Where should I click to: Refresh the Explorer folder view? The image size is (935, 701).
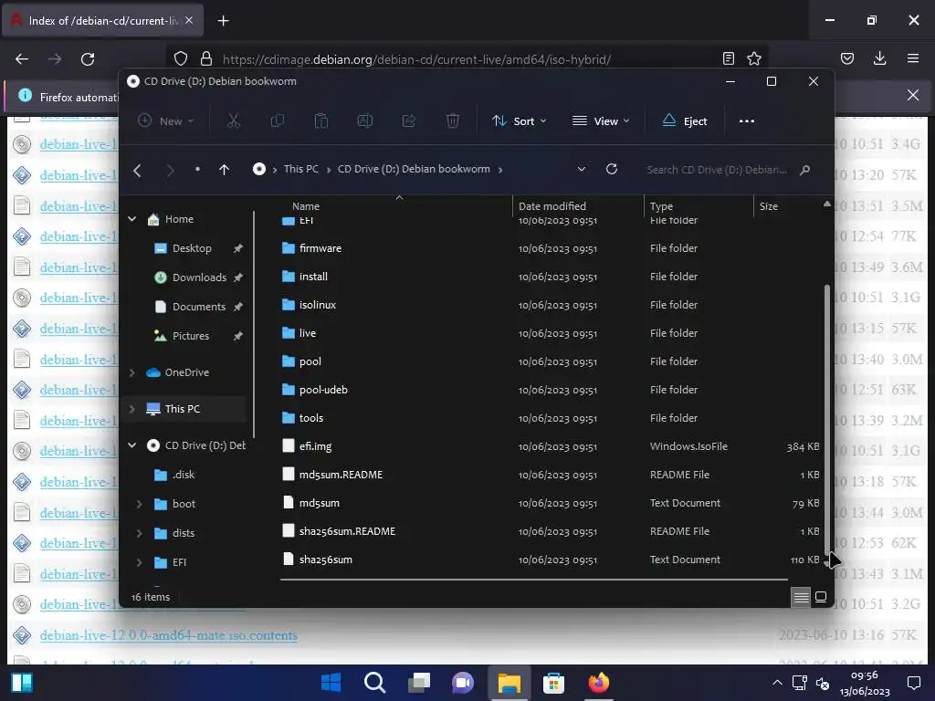click(612, 169)
